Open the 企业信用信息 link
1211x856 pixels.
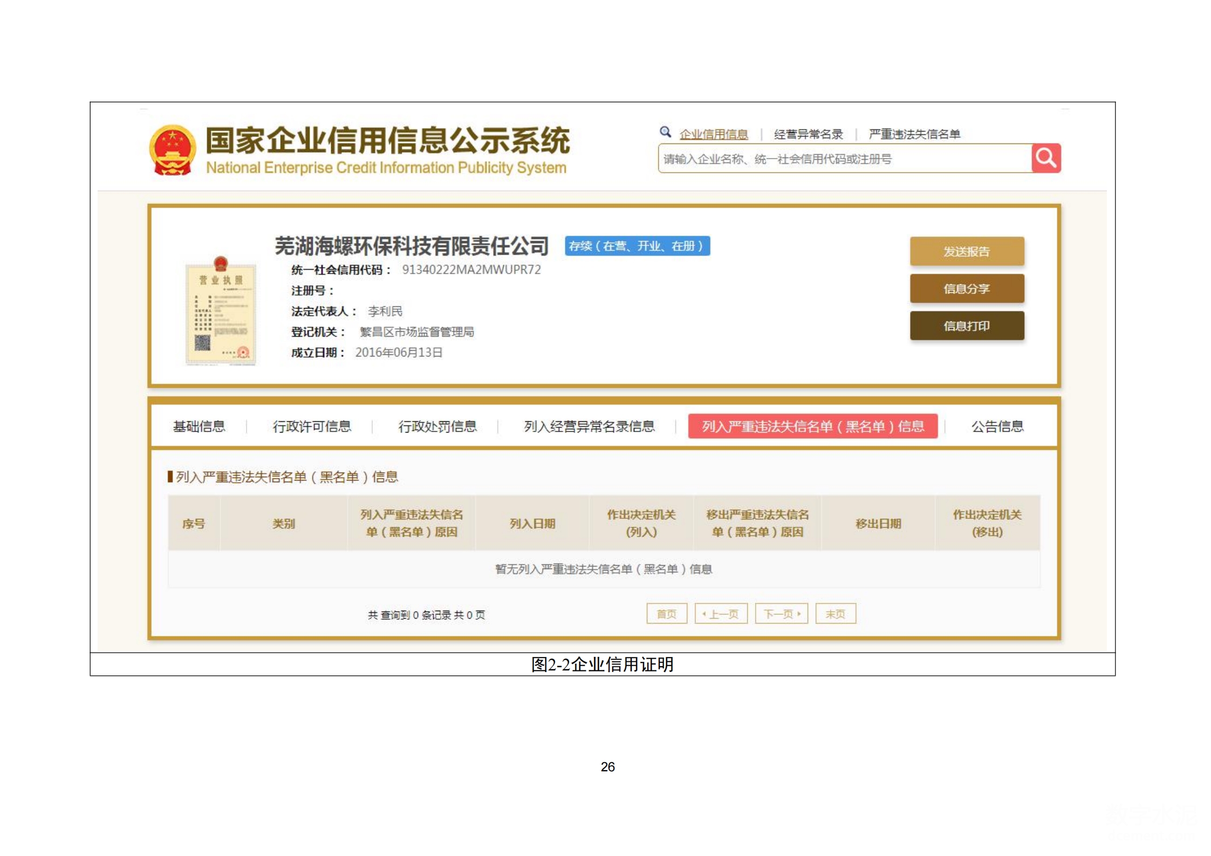click(x=713, y=134)
